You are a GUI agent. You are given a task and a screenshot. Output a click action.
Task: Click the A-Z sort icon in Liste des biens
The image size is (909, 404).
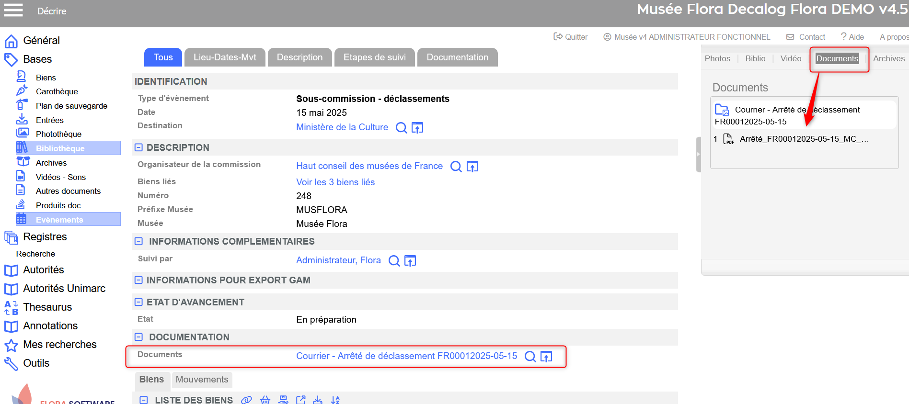335,400
